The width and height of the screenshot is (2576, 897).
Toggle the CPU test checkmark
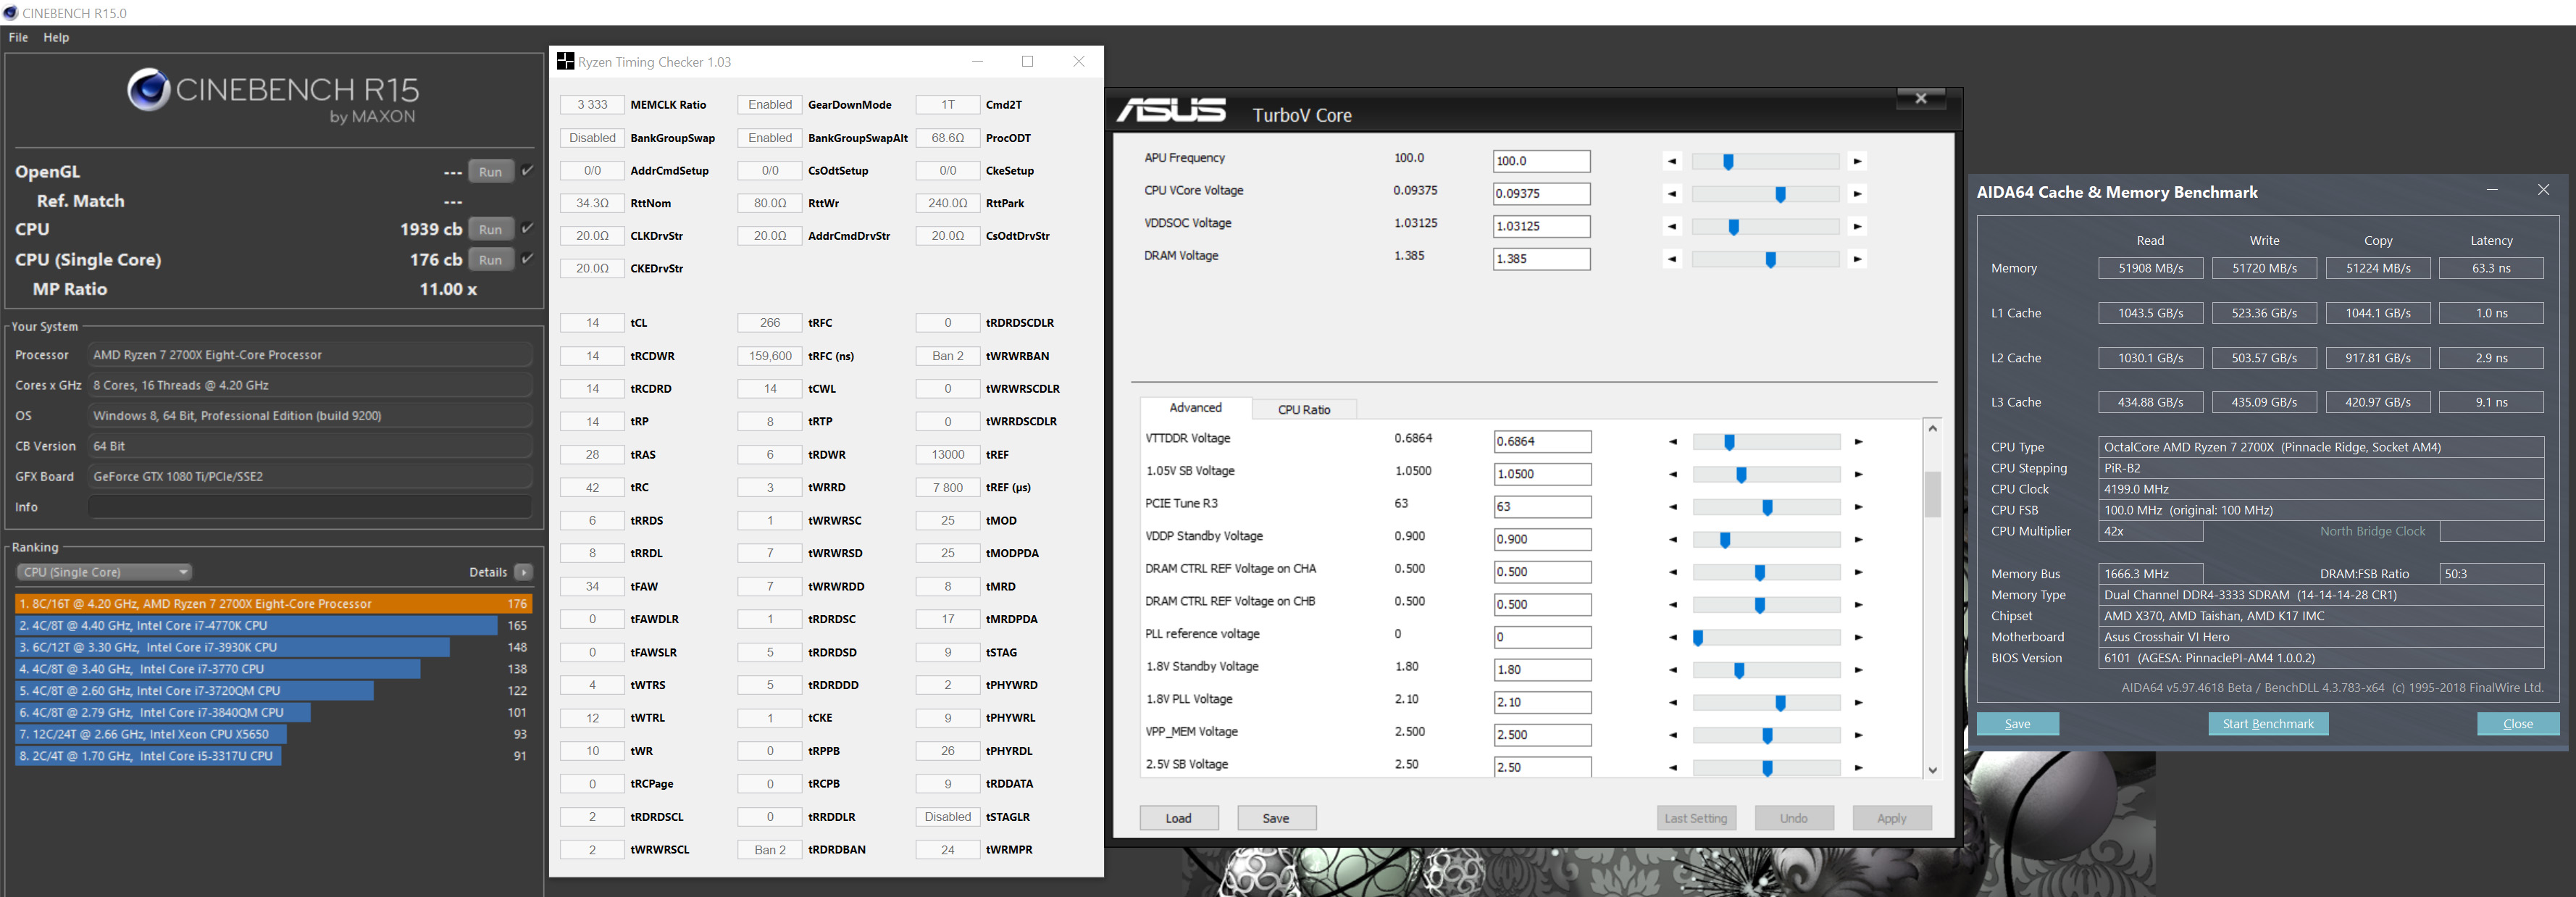coord(528,229)
